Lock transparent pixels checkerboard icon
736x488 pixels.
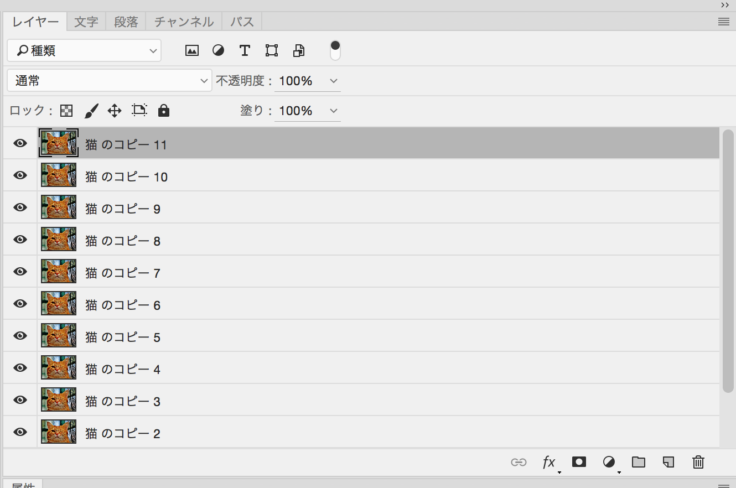pyautogui.click(x=66, y=111)
